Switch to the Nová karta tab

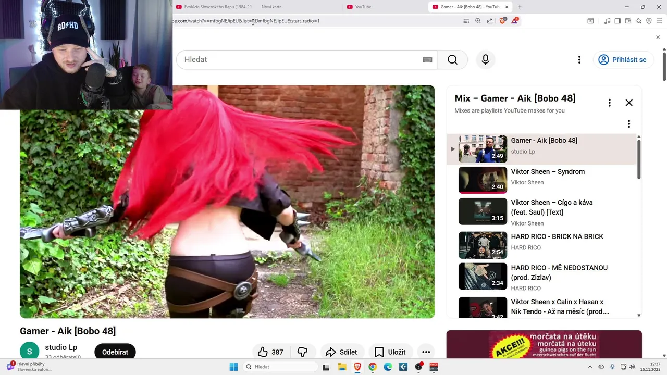(x=271, y=7)
